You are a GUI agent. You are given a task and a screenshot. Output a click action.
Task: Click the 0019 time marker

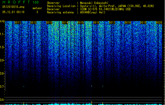[143, 23]
